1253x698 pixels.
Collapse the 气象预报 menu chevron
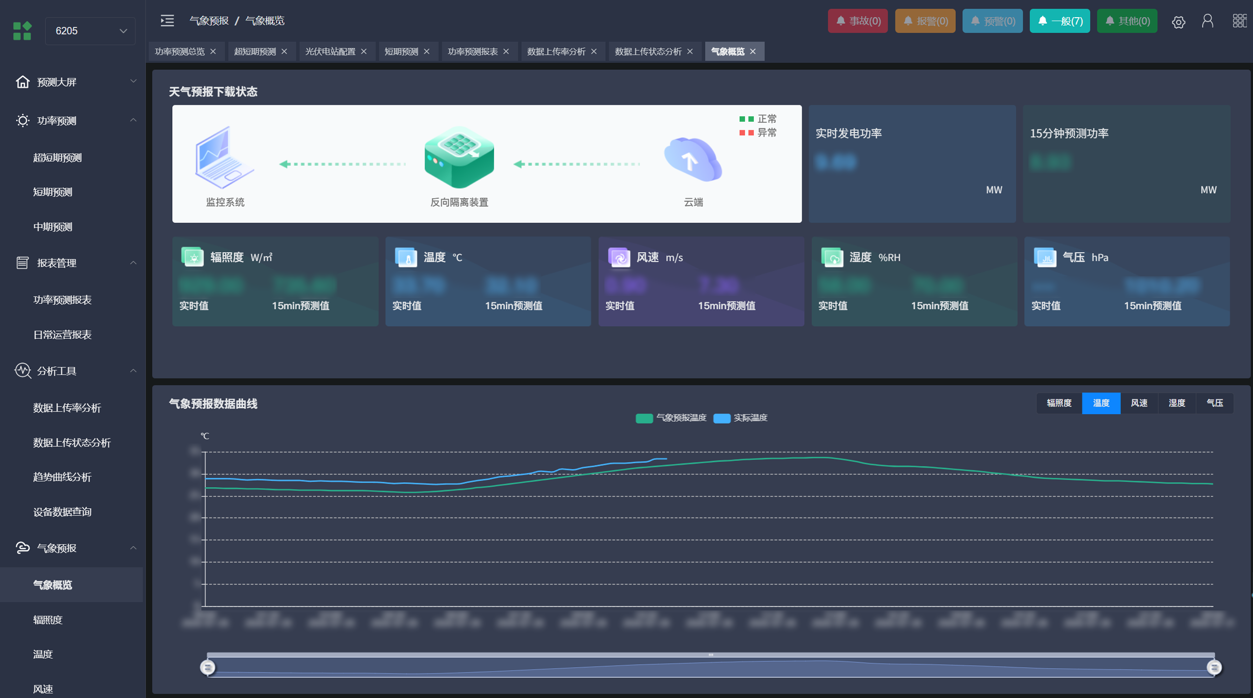tap(133, 548)
